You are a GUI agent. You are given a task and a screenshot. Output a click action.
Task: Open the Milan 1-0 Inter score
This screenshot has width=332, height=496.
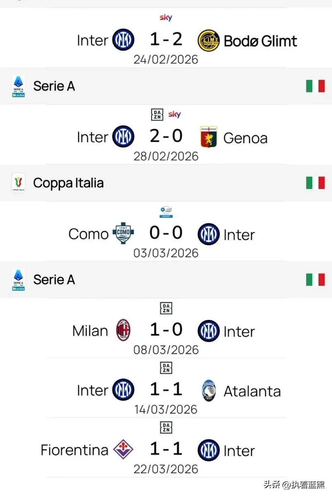[166, 330]
